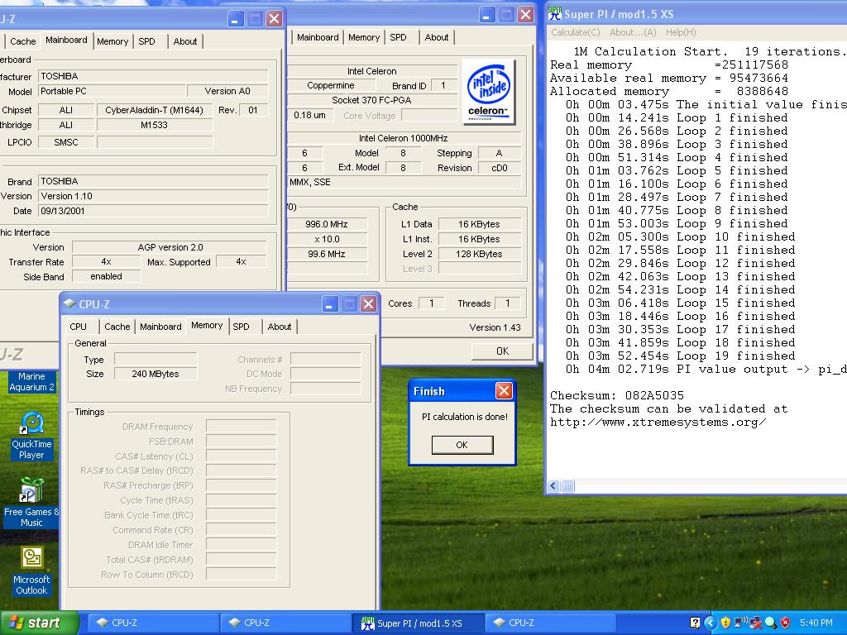
Task: Open Cache tab in top-left CPU-Z window
Action: (x=22, y=41)
